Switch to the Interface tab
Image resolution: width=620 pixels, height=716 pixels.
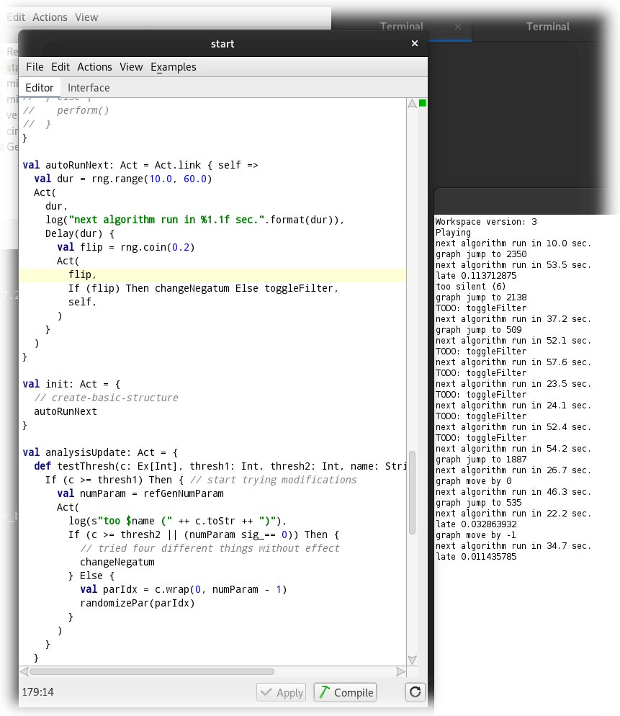tap(89, 88)
